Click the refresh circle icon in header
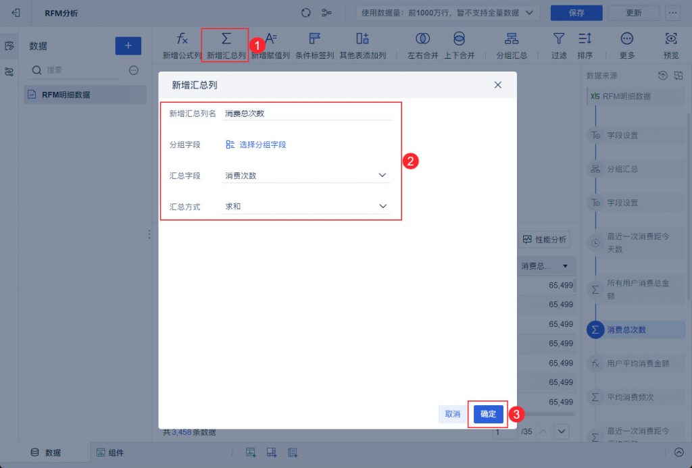 click(306, 13)
